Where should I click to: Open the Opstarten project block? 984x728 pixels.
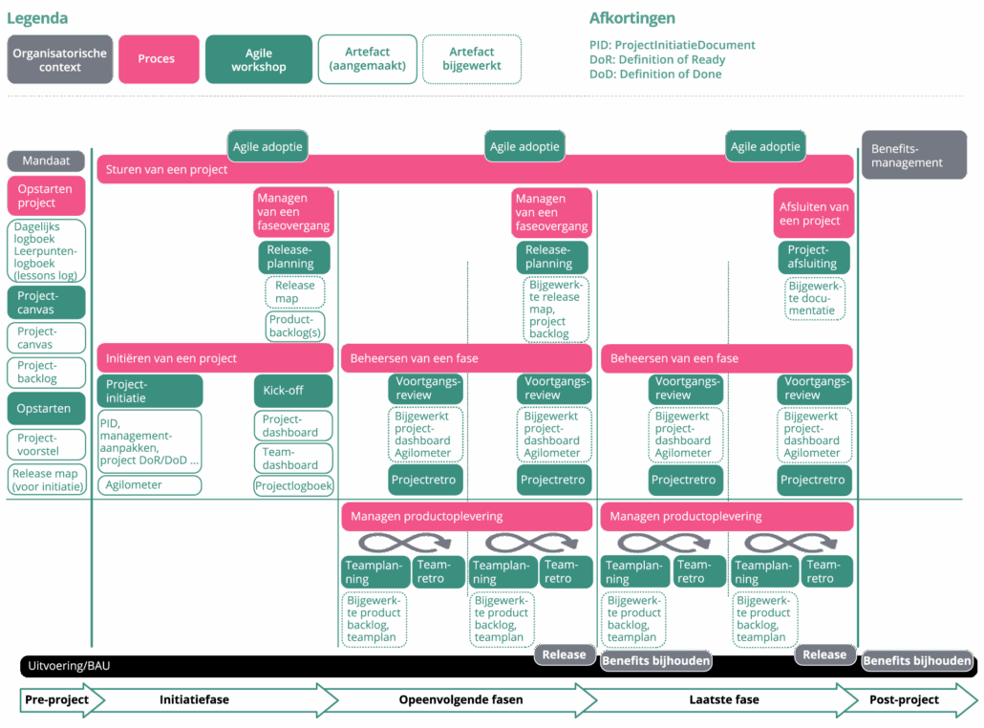46,195
